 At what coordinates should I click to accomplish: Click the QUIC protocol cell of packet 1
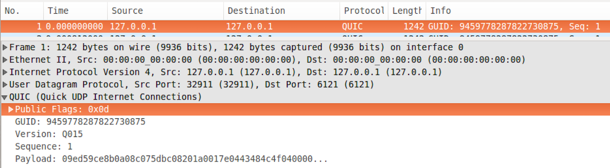352,27
